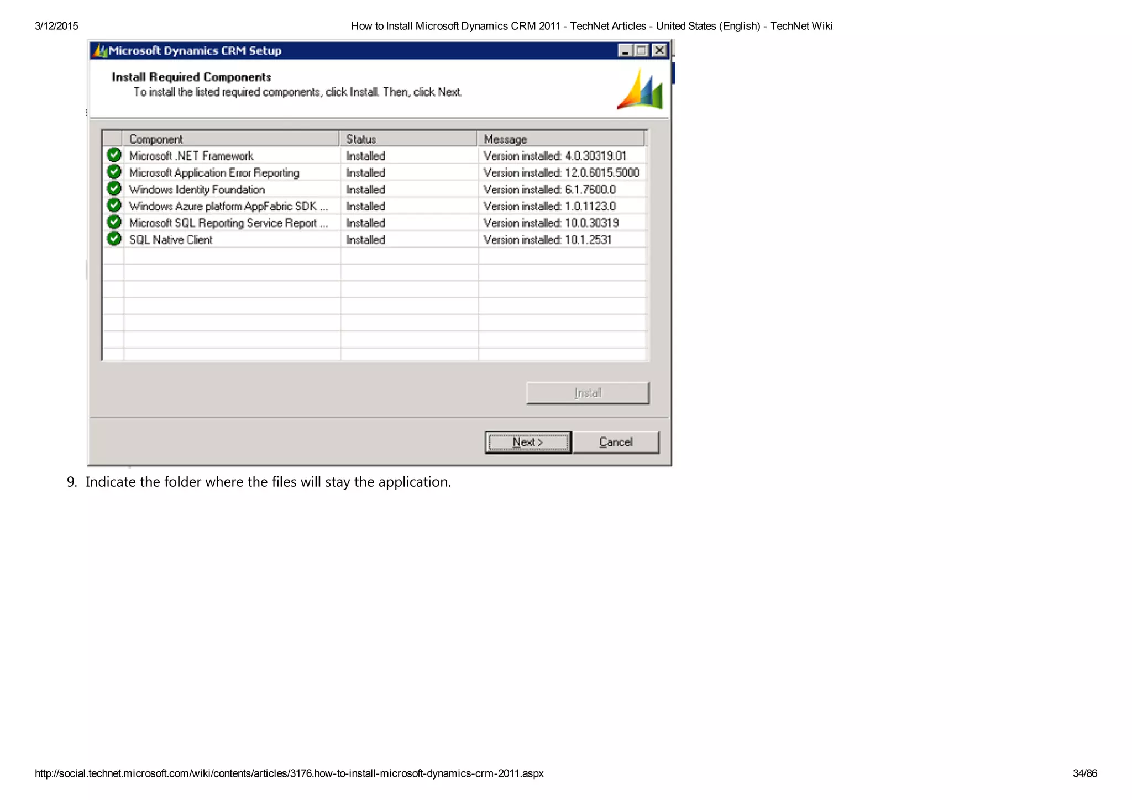Click the Cancel button

[616, 442]
